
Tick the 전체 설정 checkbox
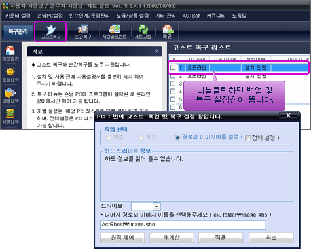[x=247, y=138]
